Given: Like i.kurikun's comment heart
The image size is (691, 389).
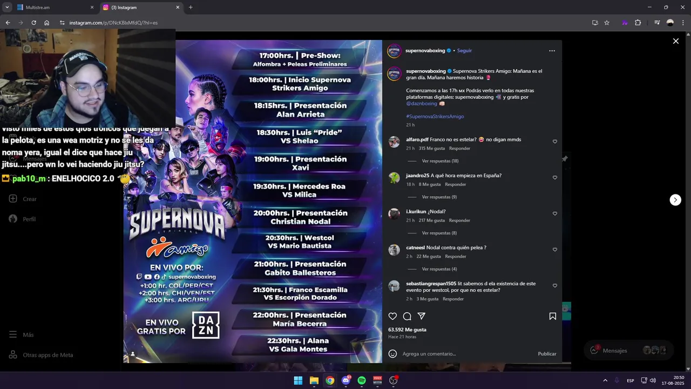Looking at the screenshot, I should click(554, 213).
